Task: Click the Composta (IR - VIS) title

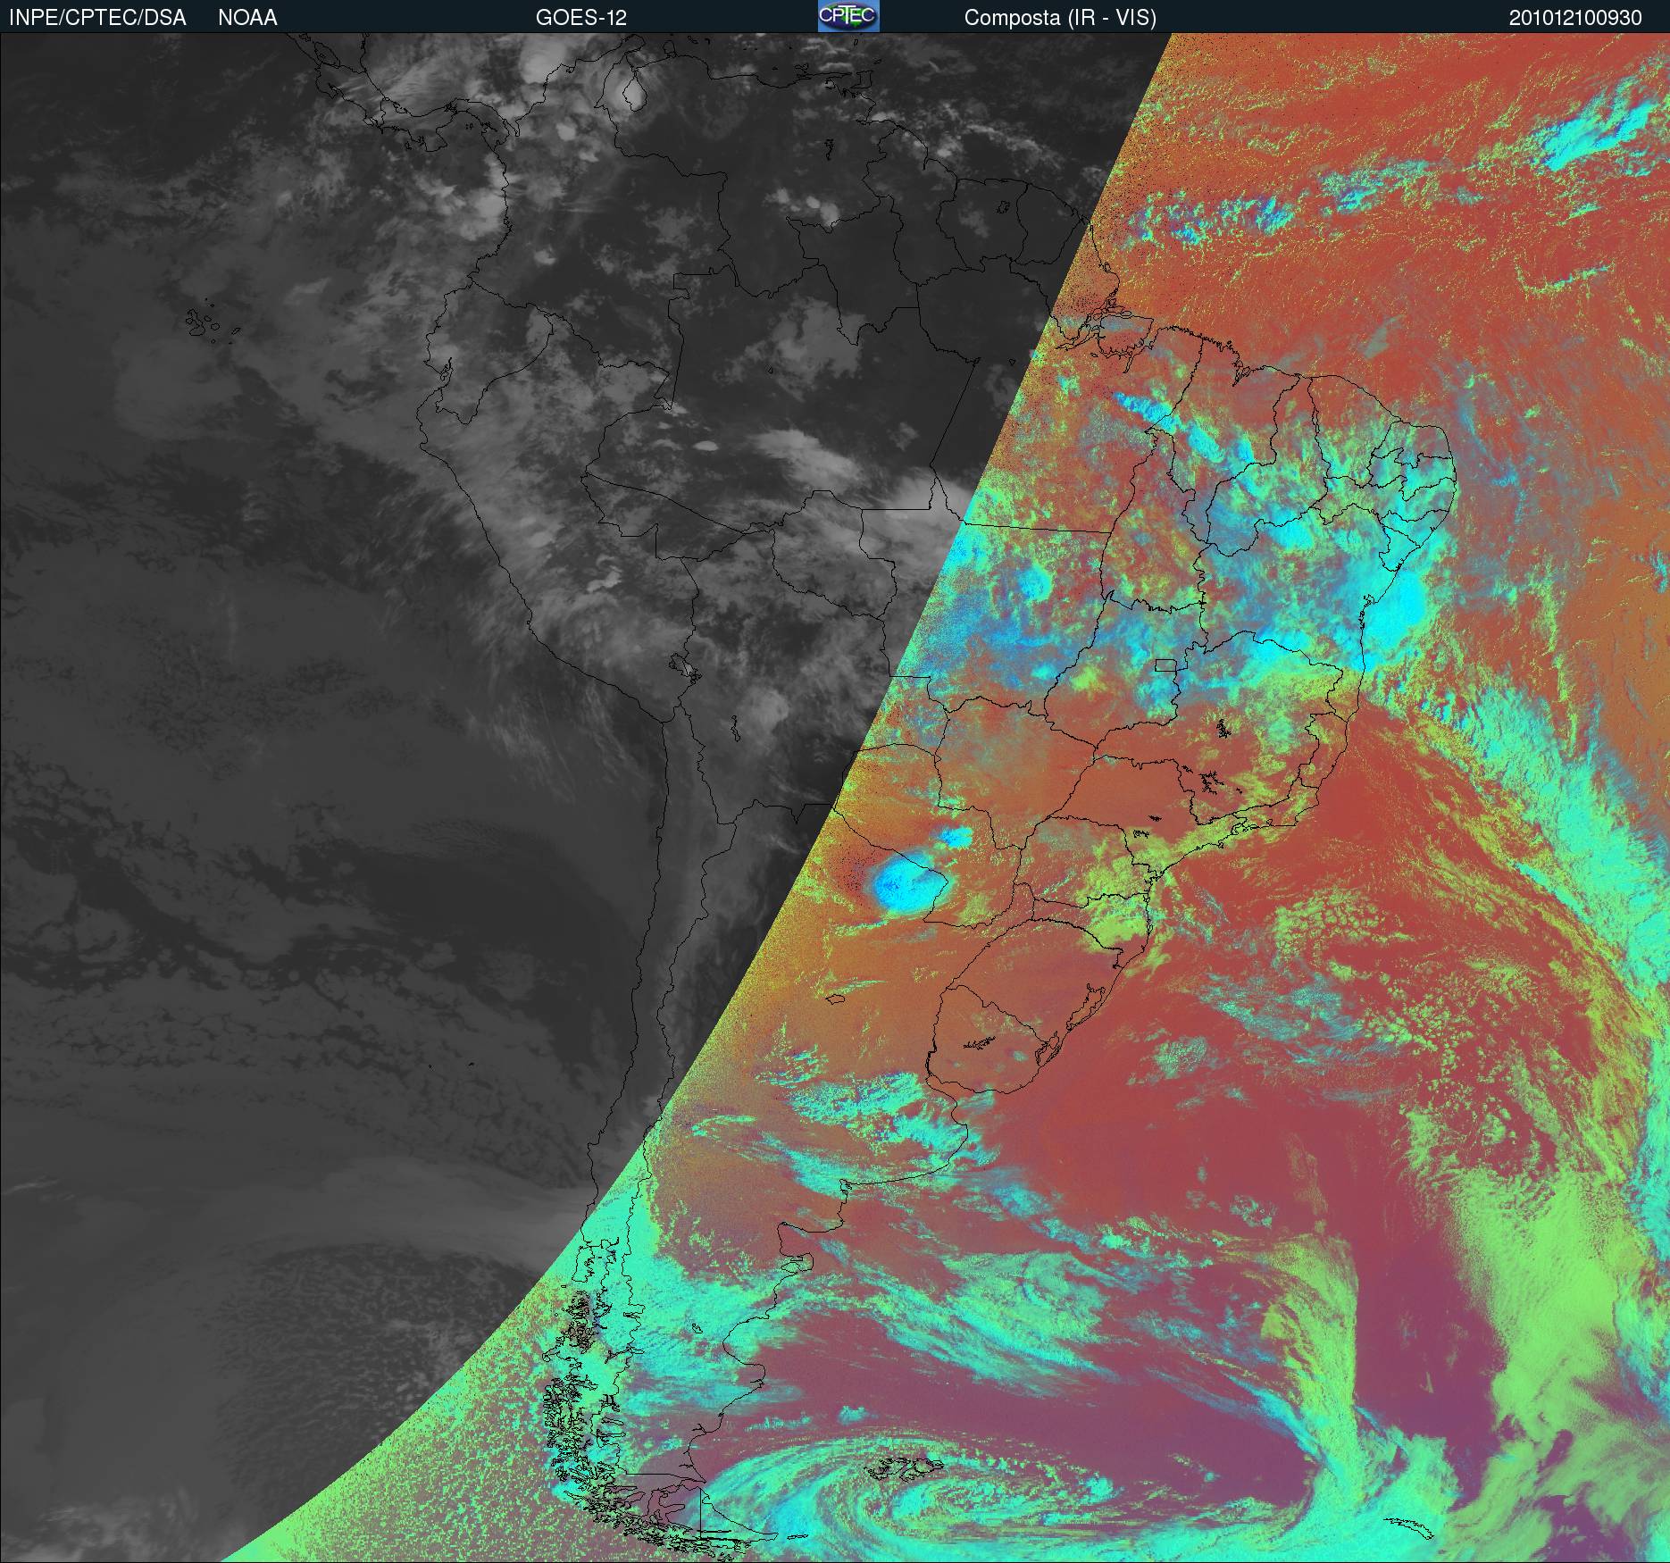Action: pos(1060,18)
